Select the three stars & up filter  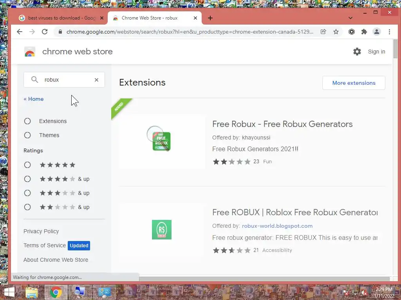coord(27,193)
